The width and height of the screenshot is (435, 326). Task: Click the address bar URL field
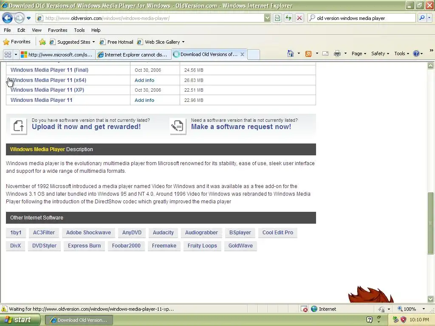pos(150,18)
